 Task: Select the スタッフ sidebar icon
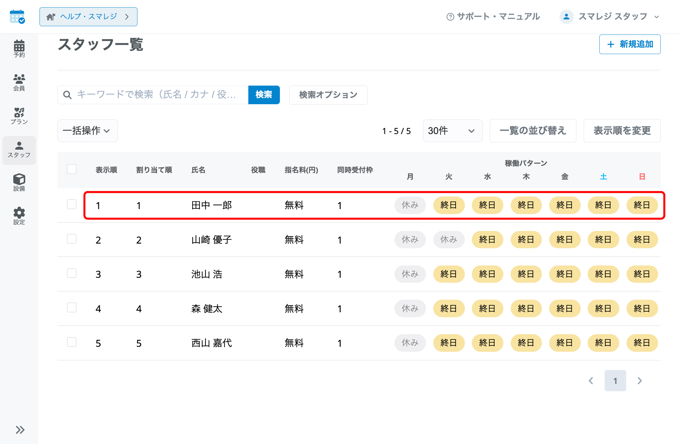coord(19,150)
